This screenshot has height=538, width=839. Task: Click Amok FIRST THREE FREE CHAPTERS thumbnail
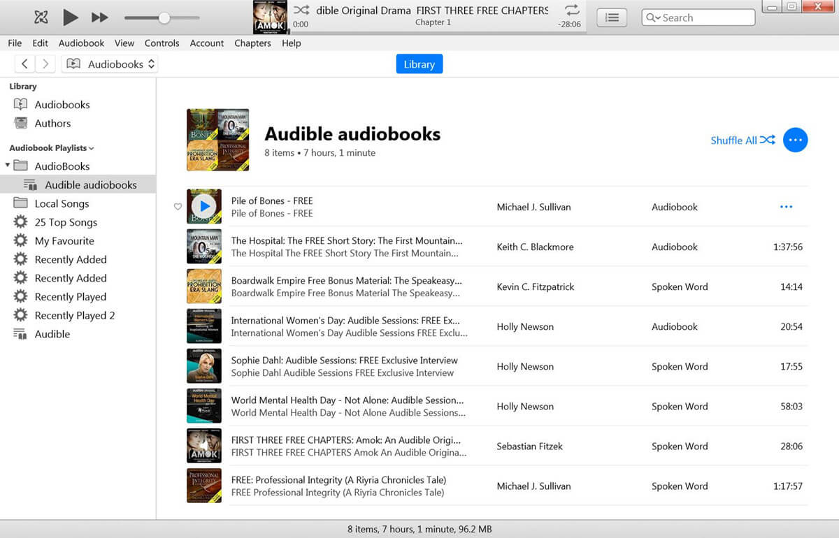(204, 446)
